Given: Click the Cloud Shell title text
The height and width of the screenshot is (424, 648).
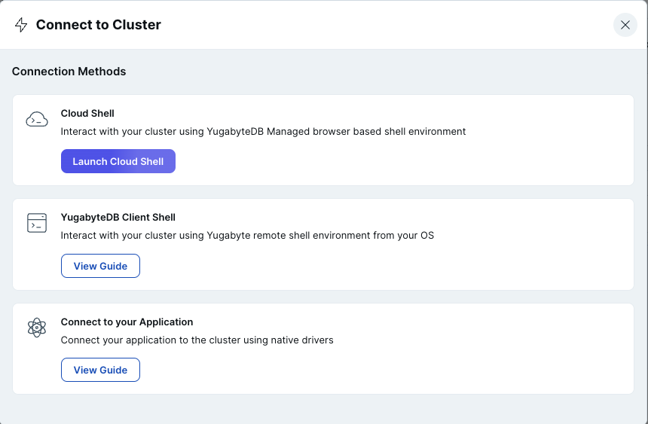Looking at the screenshot, I should click(87, 113).
